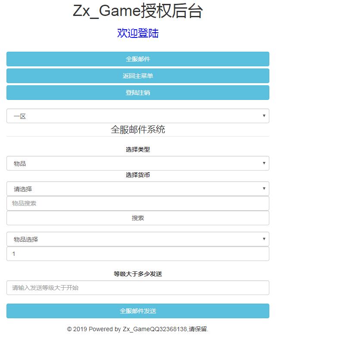Click the quantity field showing 1

pos(138,254)
